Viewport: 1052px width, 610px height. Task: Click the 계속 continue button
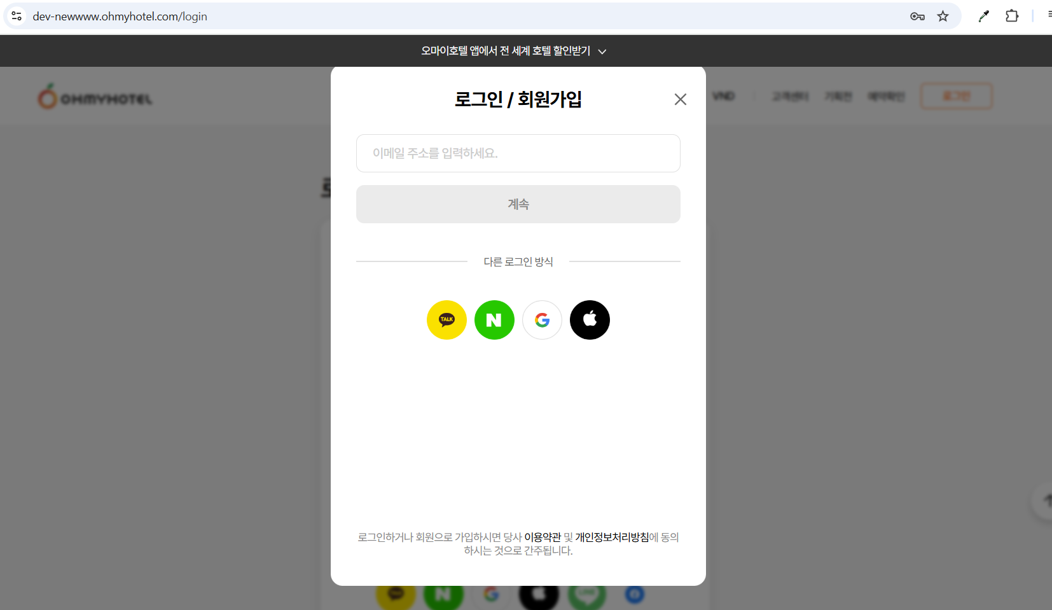coord(518,204)
